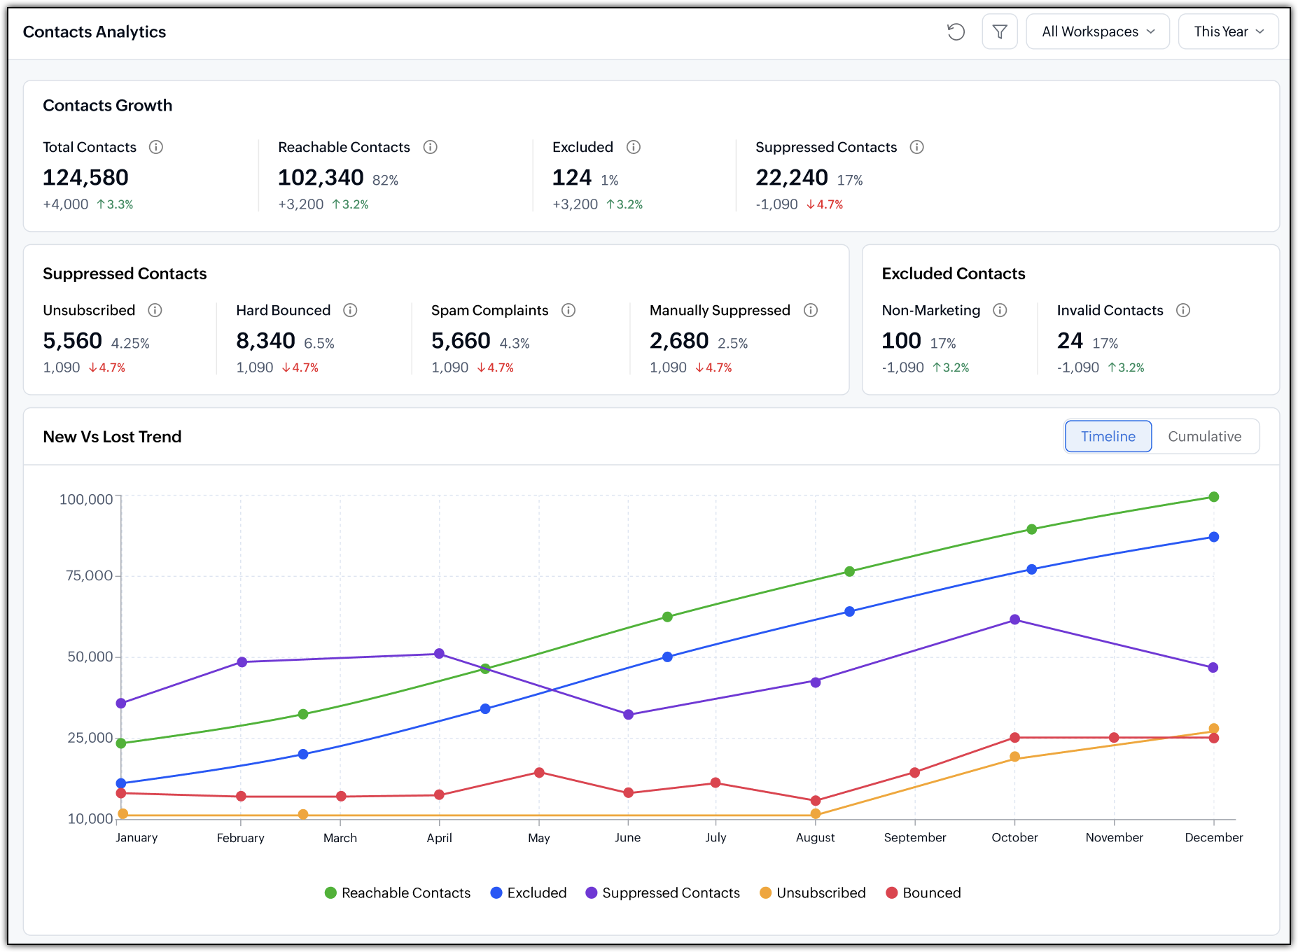
Task: Click the Unsubscribed value 5,560
Action: click(x=72, y=341)
